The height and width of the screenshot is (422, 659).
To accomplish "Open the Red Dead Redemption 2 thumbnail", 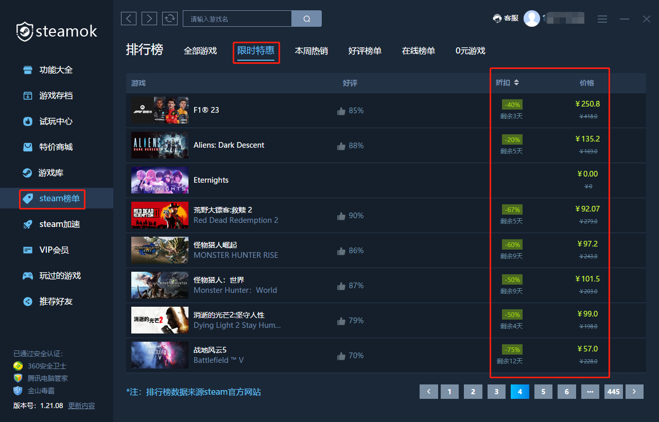I will pyautogui.click(x=160, y=215).
